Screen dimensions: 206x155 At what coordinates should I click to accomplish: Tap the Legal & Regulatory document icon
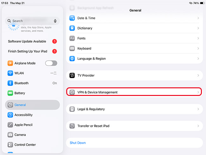(x=72, y=109)
